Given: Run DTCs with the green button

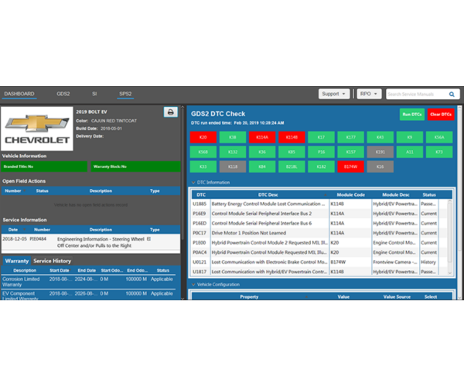Looking at the screenshot, I should [412, 115].
